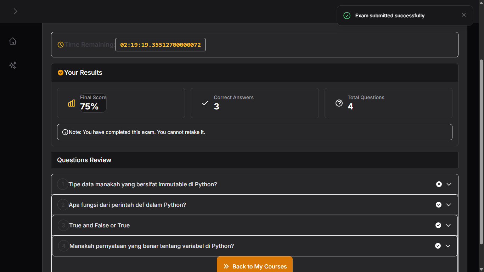Click the green success check icon in toast
Viewport: 484px width, 272px height.
coord(347,16)
